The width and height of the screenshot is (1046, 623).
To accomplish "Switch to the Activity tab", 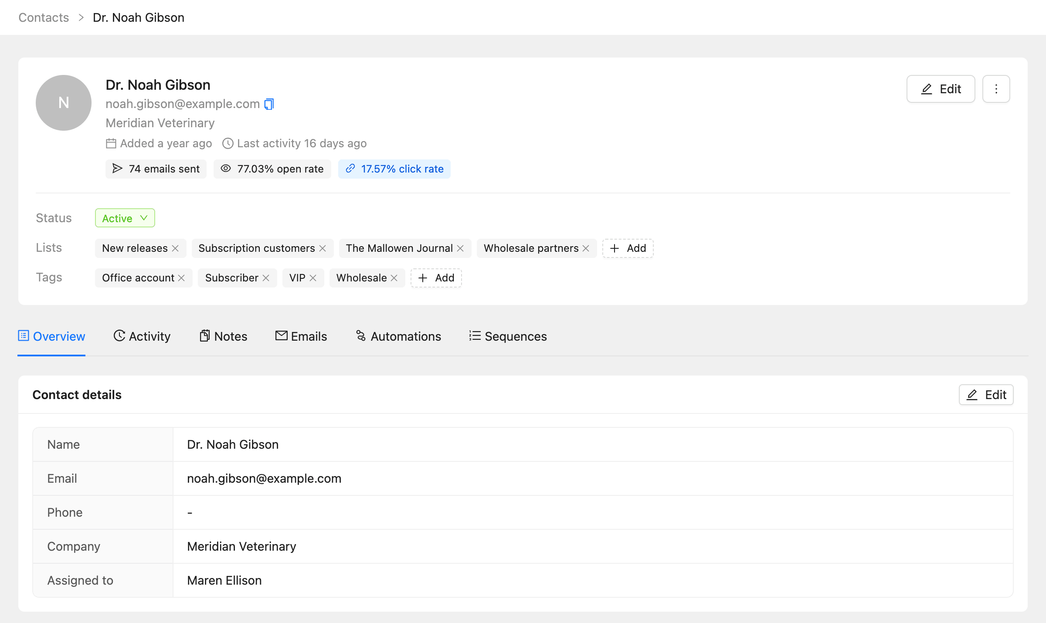I will coord(142,336).
